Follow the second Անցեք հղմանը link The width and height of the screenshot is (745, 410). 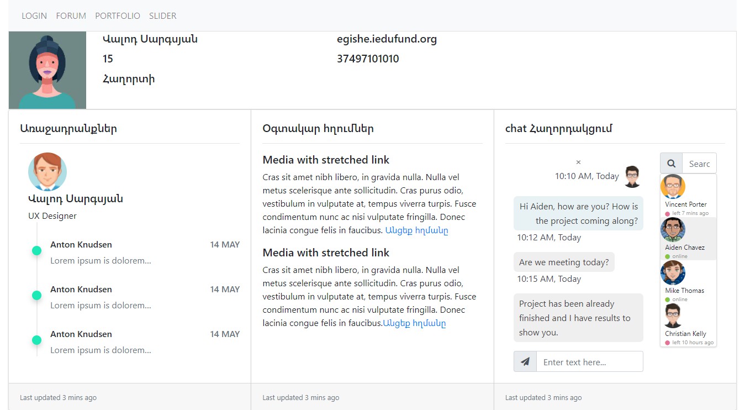tap(414, 323)
